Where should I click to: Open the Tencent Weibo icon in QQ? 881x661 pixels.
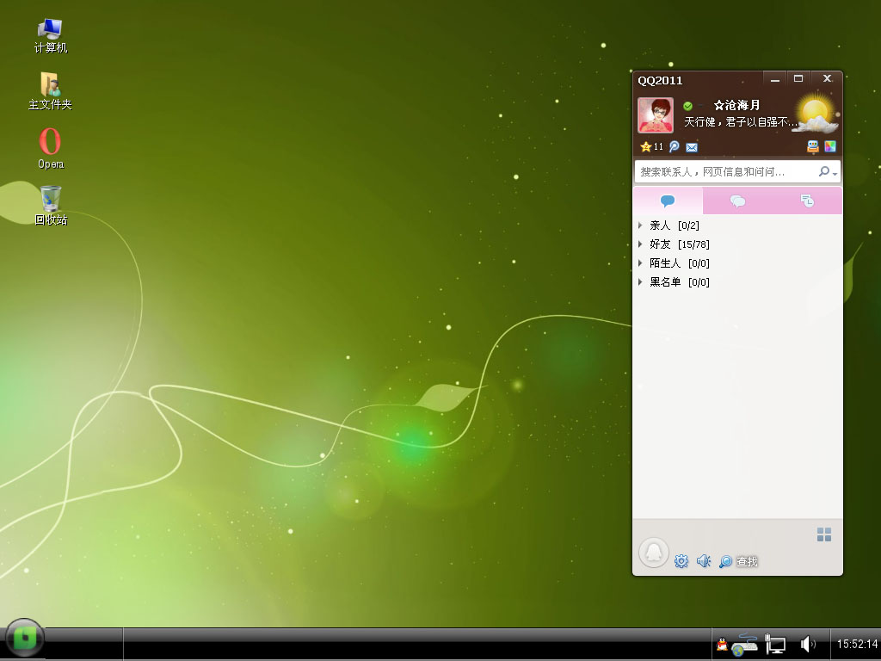click(x=675, y=146)
